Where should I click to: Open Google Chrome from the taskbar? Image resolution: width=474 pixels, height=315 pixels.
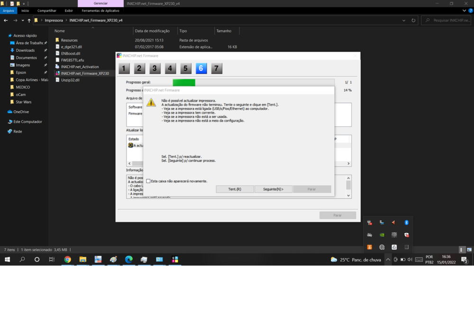[68, 259]
